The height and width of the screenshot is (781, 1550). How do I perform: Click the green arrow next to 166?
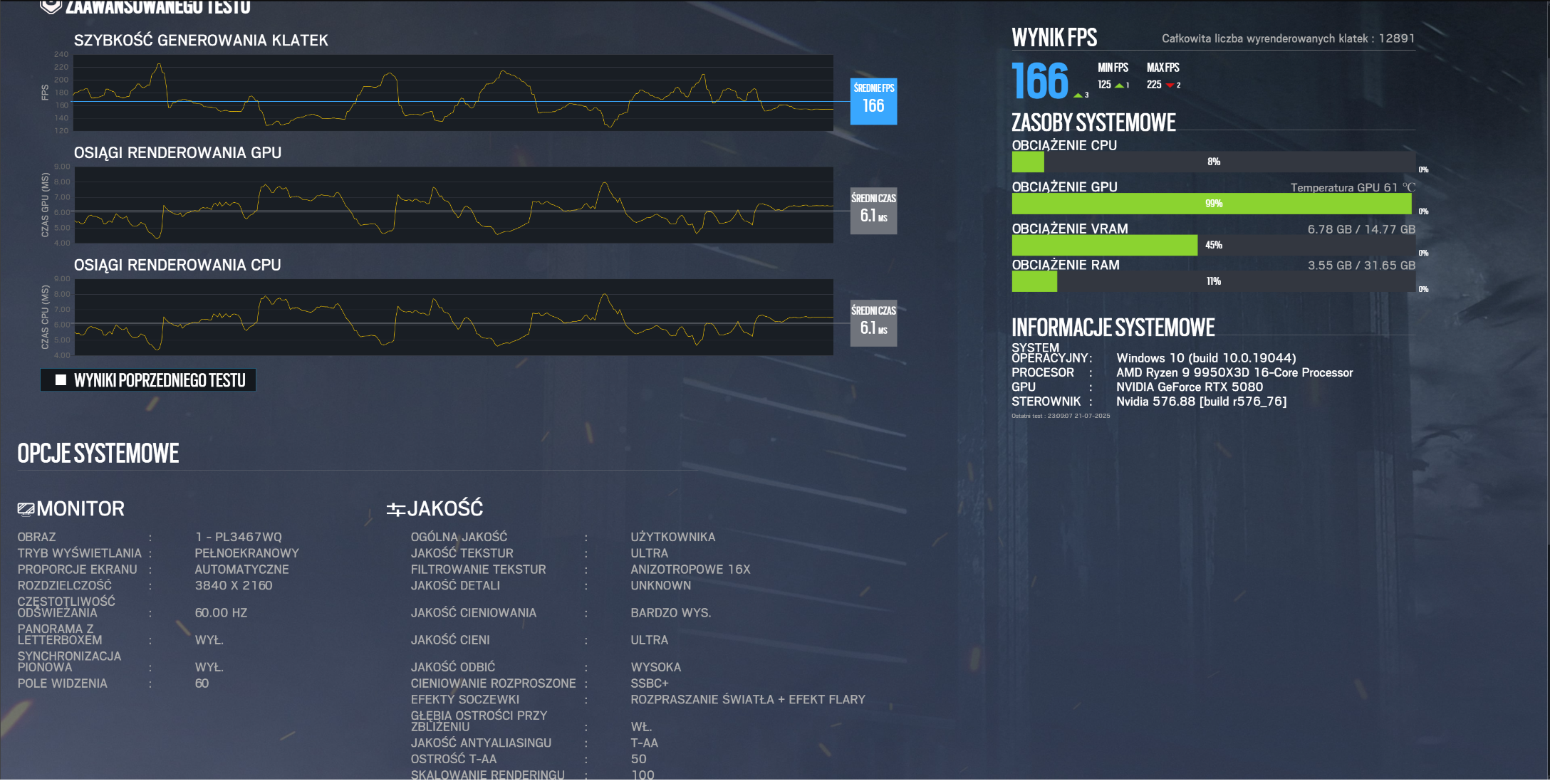(x=1078, y=95)
